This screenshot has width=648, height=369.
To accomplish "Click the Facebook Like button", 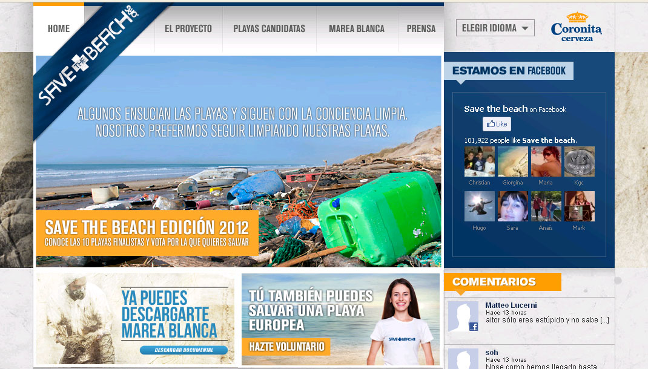I will 497,124.
